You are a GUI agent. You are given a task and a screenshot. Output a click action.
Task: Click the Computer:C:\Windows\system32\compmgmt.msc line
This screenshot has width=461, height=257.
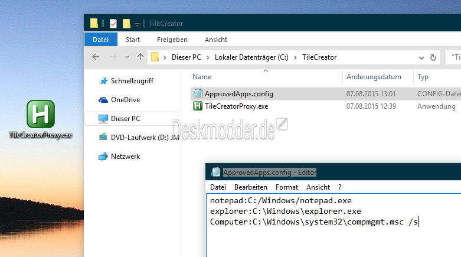(313, 222)
